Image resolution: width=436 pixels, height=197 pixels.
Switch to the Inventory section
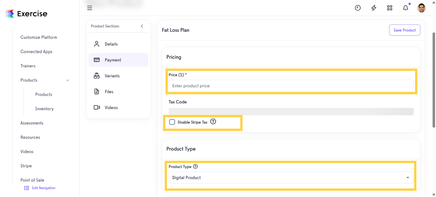tap(44, 108)
